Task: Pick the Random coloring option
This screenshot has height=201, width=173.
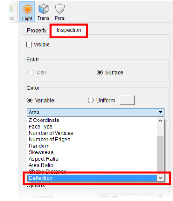Action: point(39,146)
